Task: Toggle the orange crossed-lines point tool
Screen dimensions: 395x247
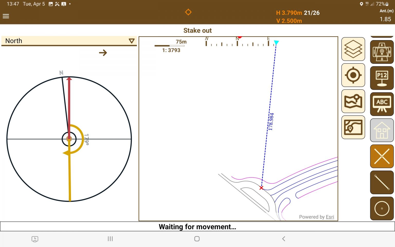Action: [382, 156]
